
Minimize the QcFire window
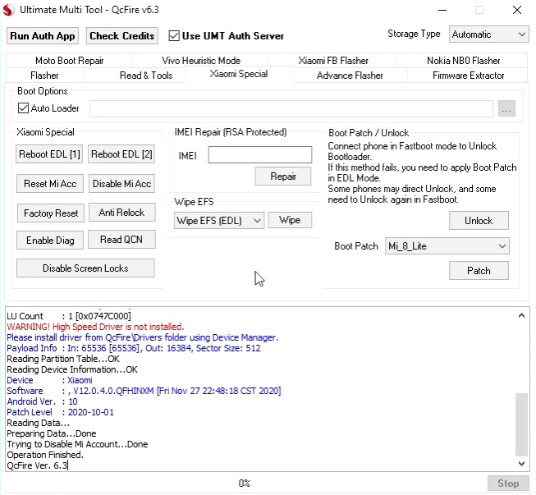[x=442, y=10]
